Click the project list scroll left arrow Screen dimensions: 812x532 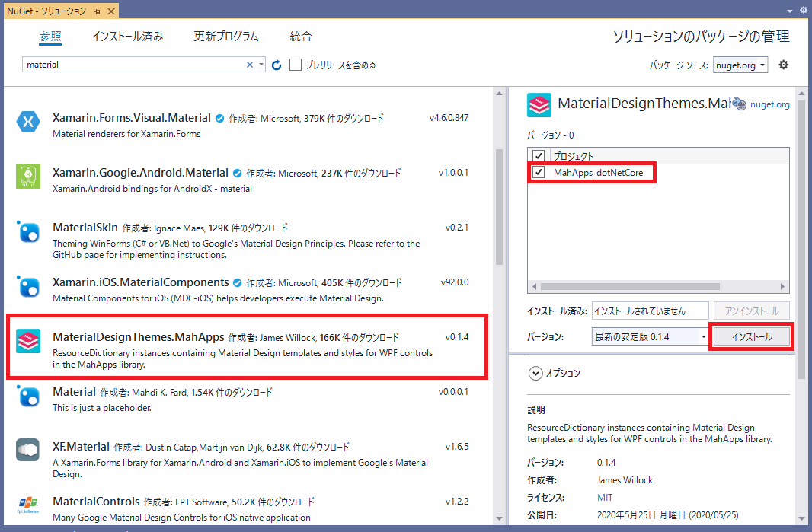pos(535,286)
